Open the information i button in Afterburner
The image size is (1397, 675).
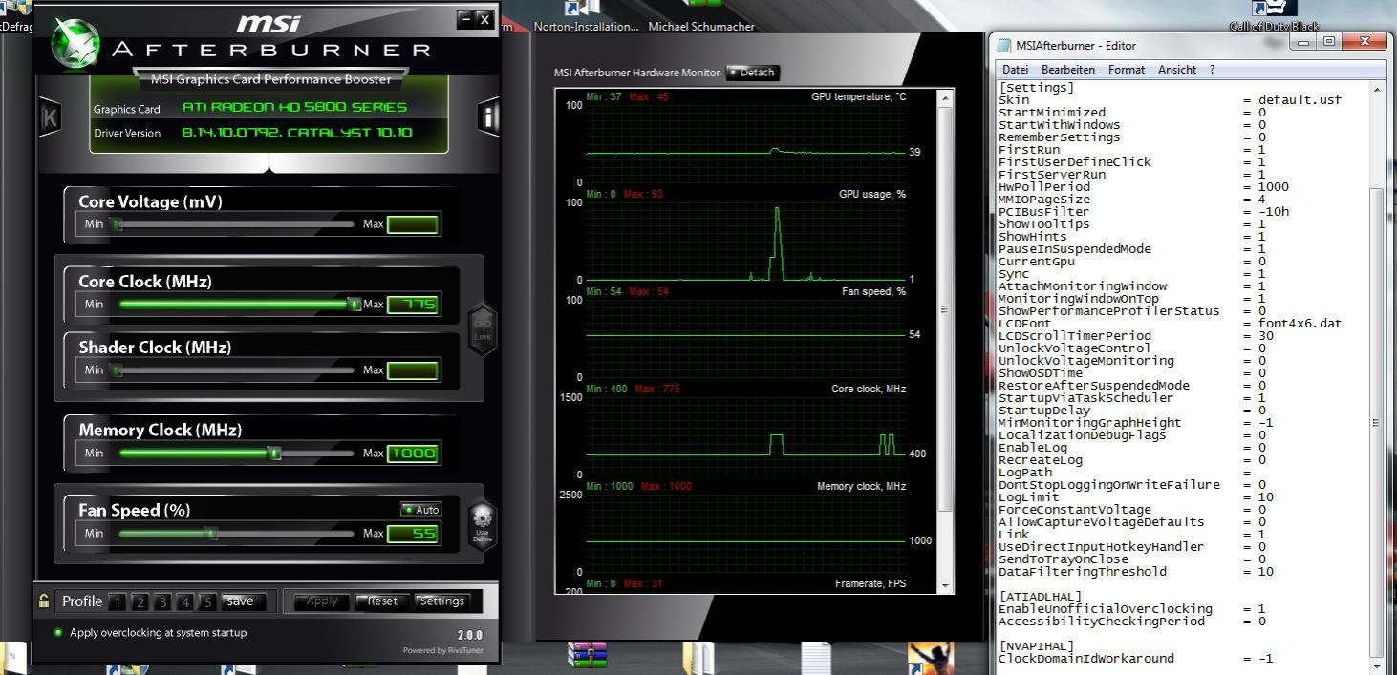tap(488, 116)
